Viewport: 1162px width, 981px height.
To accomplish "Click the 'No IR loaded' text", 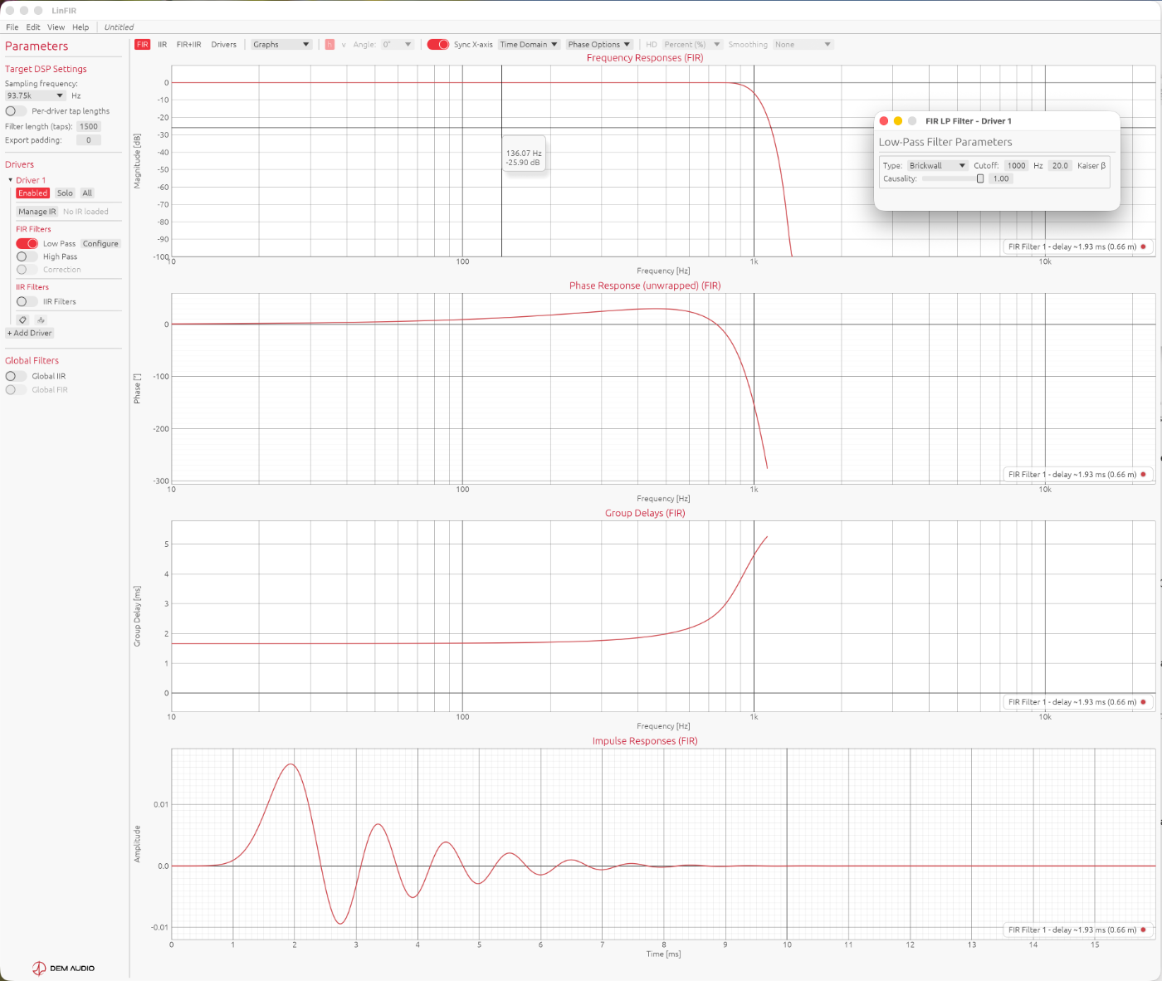I will [x=86, y=212].
